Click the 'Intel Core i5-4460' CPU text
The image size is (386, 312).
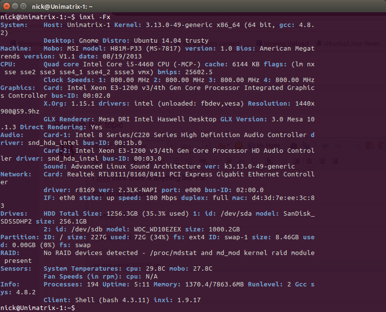(x=118, y=64)
